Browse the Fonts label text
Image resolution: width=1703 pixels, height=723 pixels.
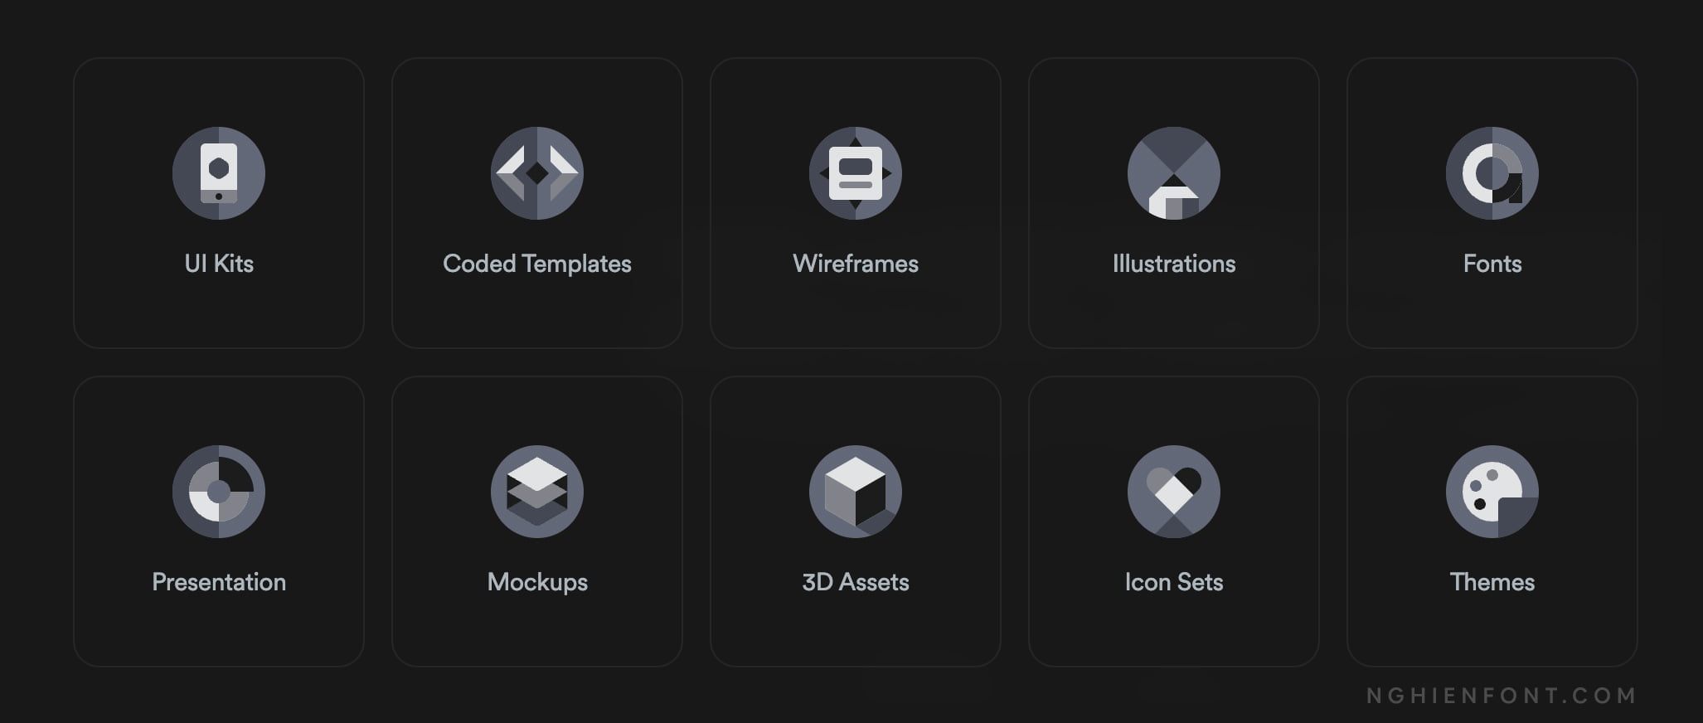1492,264
